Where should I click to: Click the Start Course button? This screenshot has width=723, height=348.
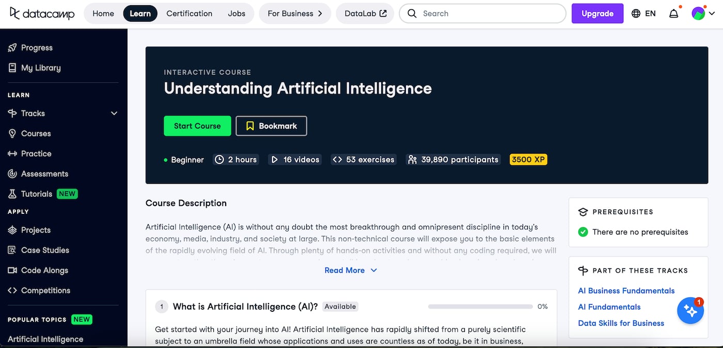[x=197, y=125]
